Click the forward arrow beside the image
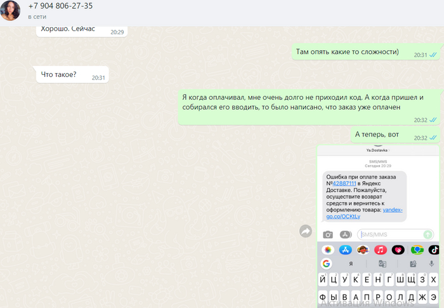Image resolution: width=444 pixels, height=308 pixels. (306, 231)
